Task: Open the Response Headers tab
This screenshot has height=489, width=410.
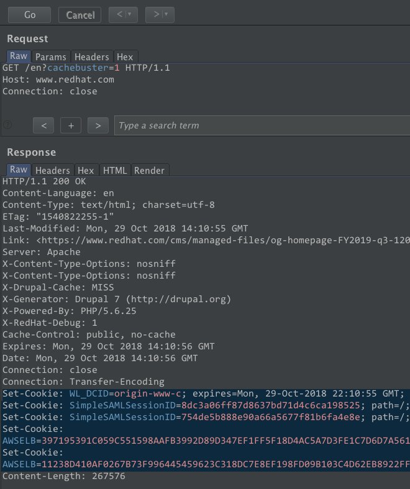Action: 53,170
